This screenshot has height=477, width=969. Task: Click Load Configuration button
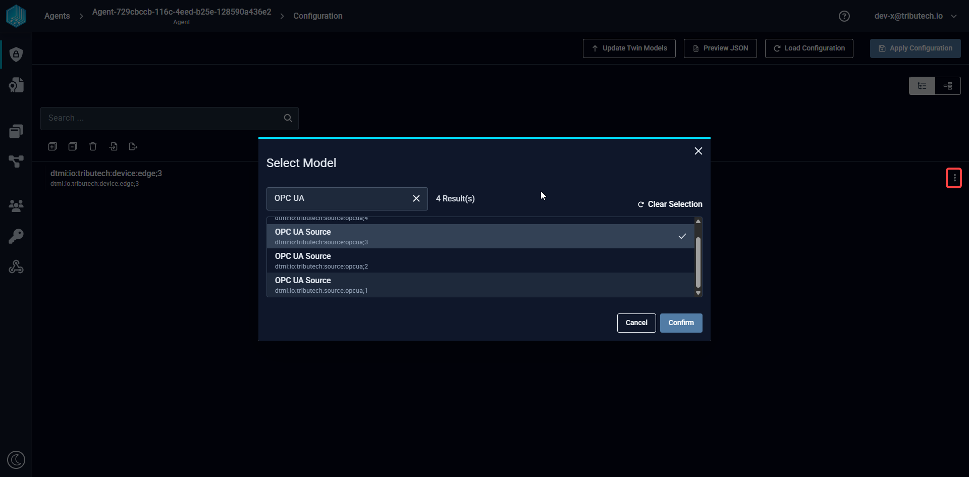809,48
